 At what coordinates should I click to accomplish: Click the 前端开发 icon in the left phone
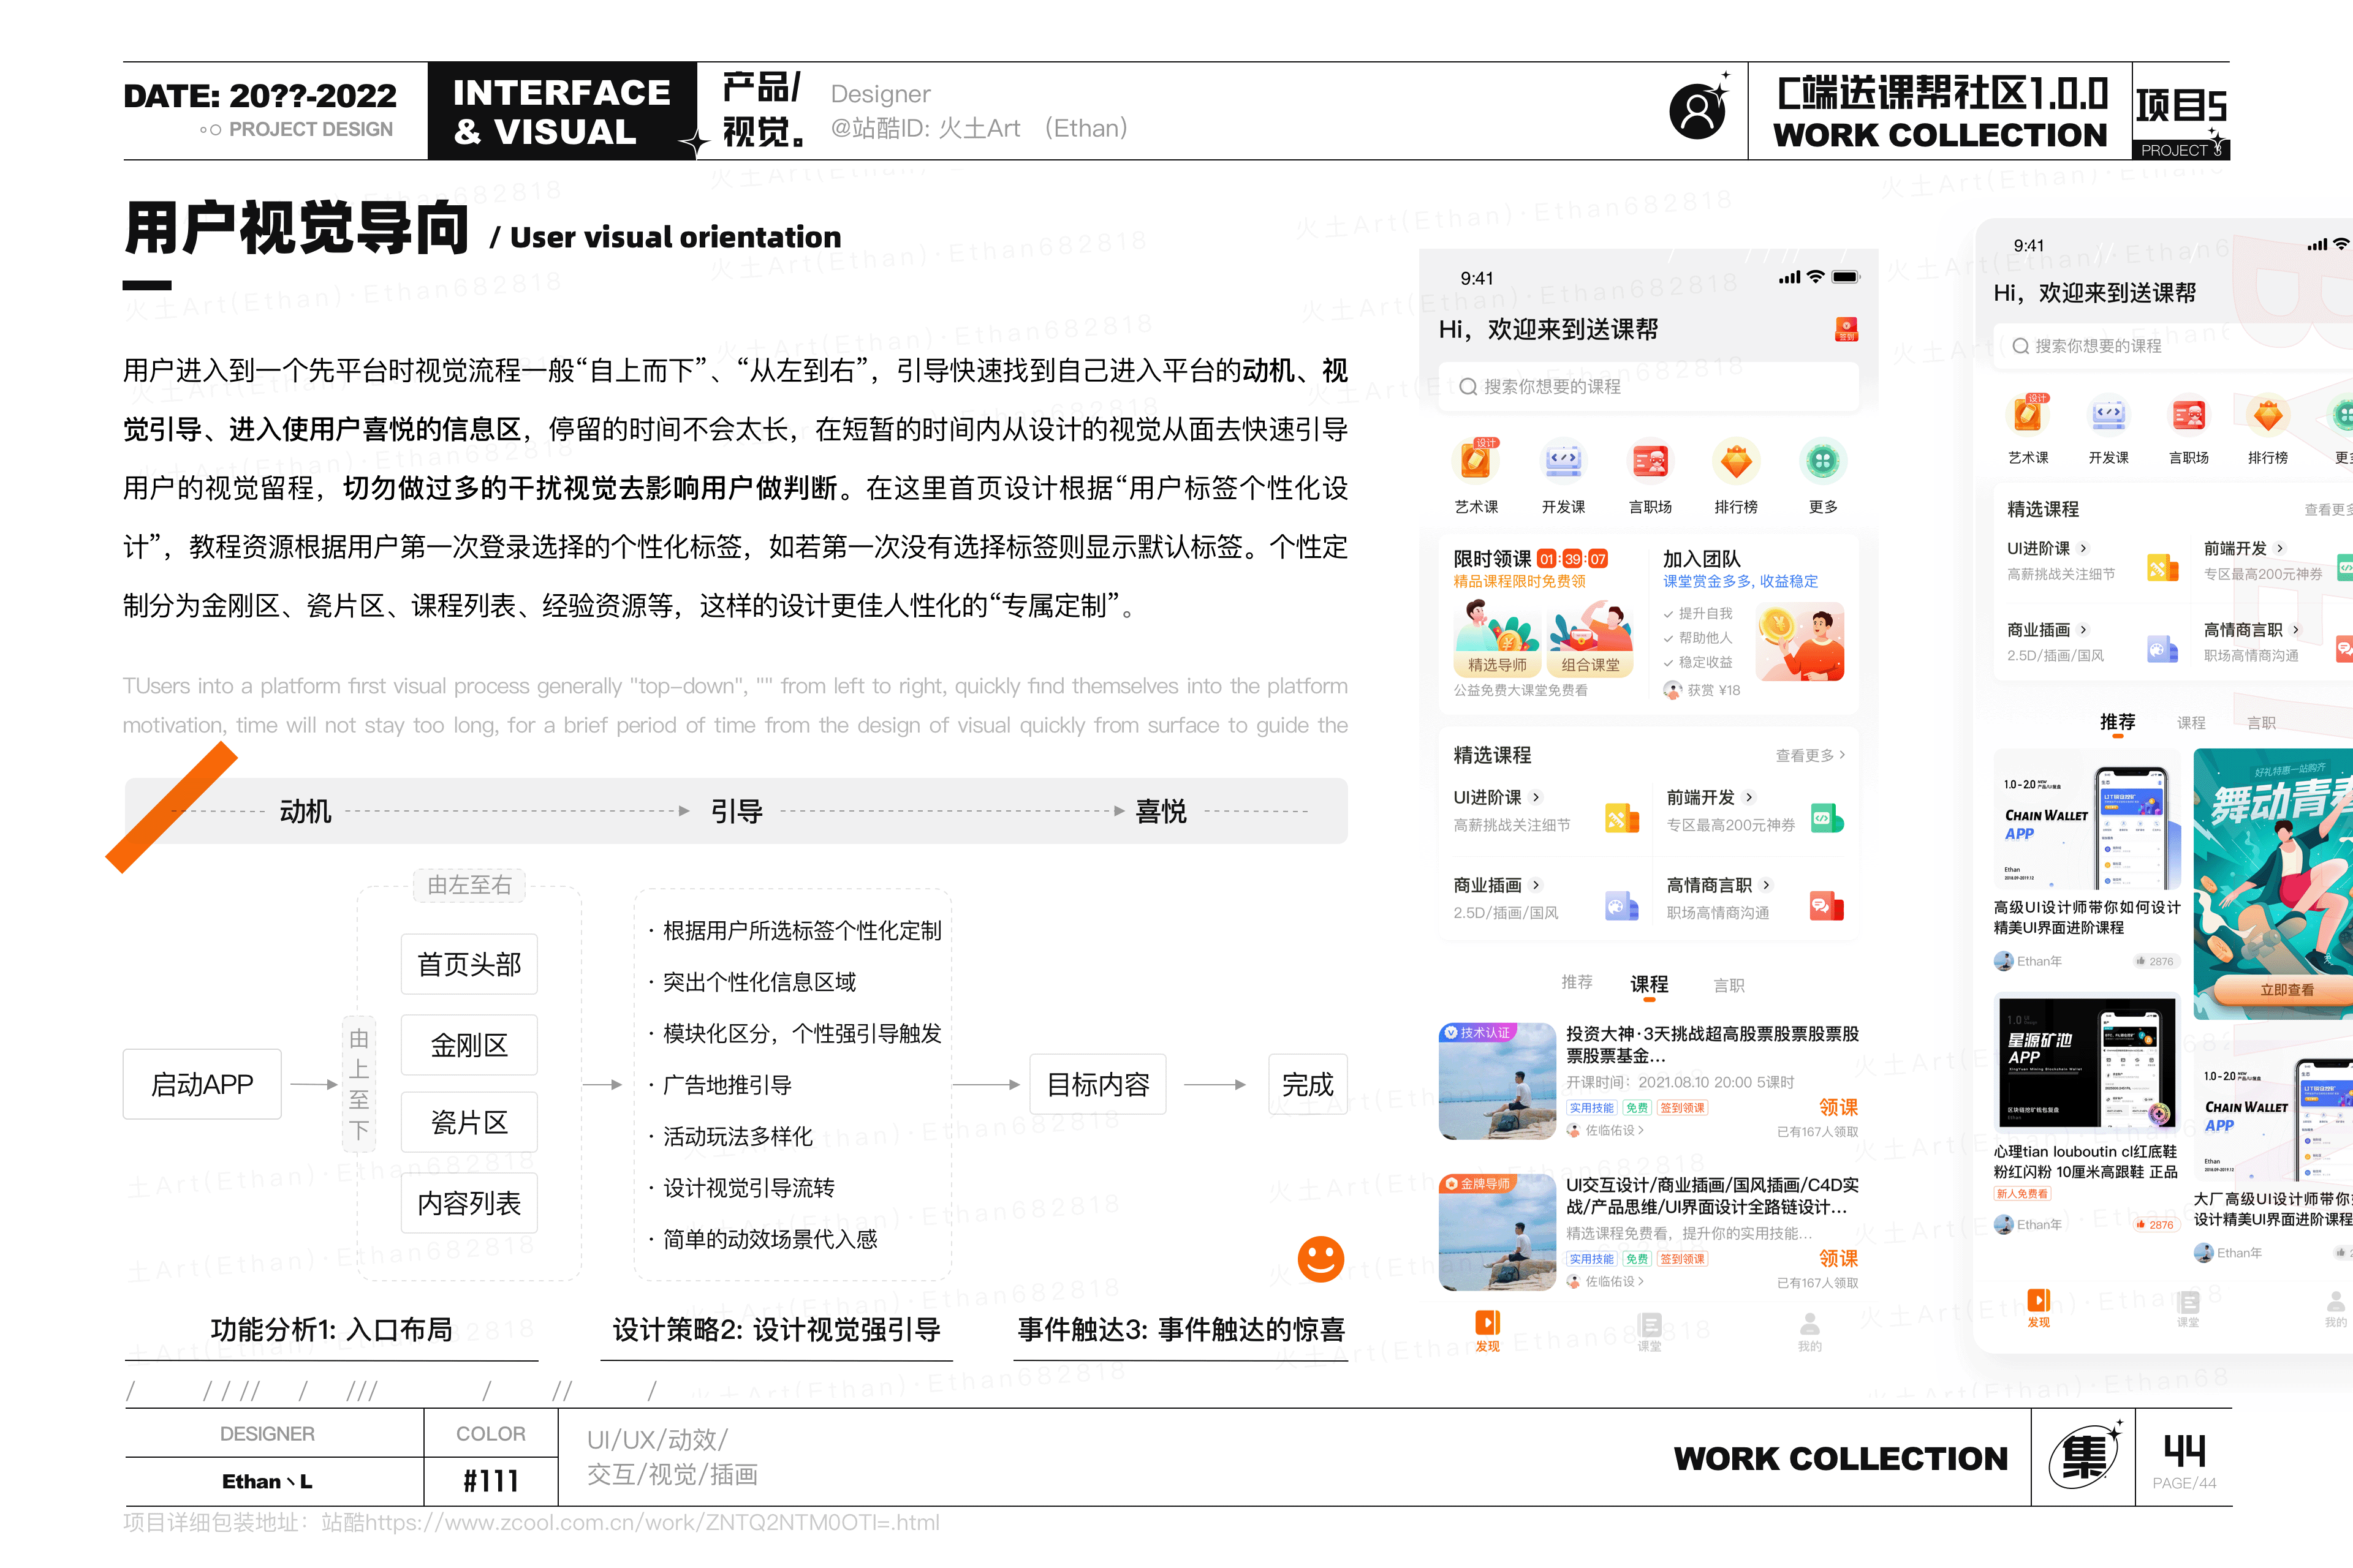(x=1827, y=818)
